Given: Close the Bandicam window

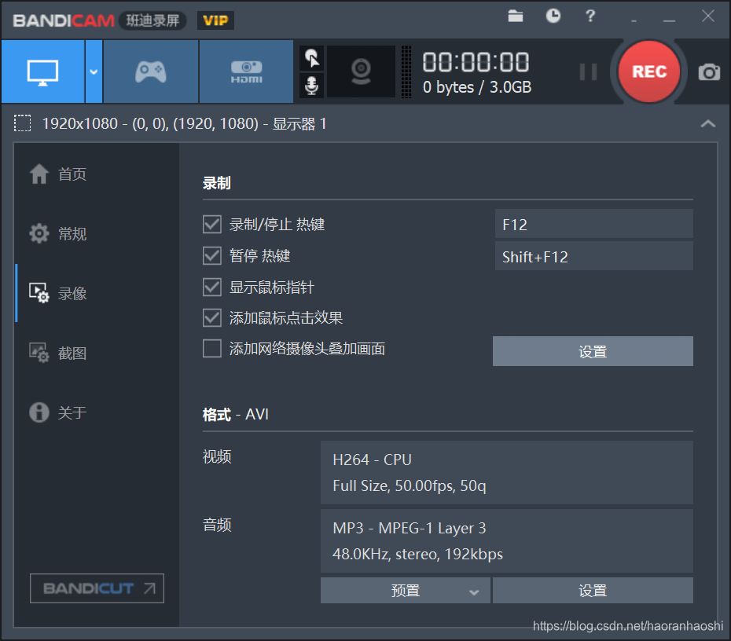Looking at the screenshot, I should pyautogui.click(x=707, y=16).
